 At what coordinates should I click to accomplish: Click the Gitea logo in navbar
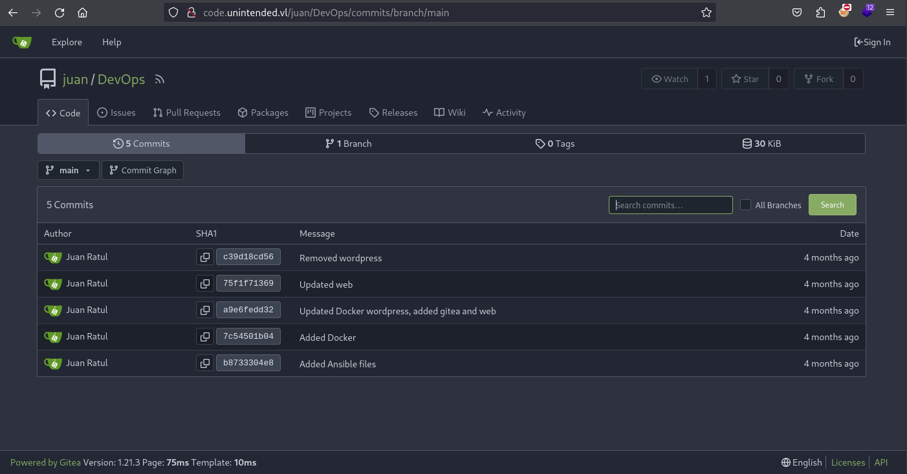pos(22,42)
